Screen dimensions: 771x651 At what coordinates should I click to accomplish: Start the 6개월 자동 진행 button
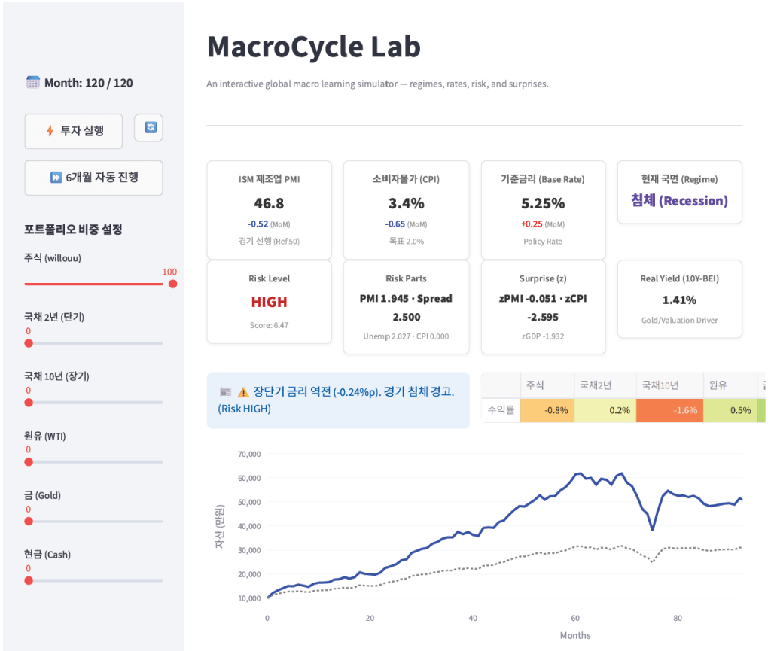point(93,178)
